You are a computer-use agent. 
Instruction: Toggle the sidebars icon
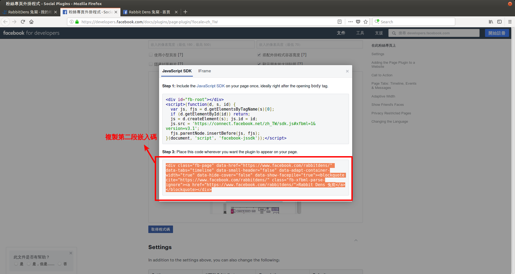499,22
